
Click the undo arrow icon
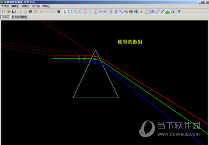42,12
